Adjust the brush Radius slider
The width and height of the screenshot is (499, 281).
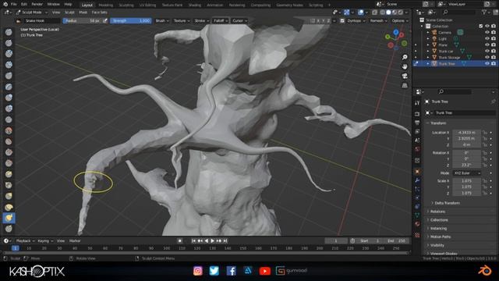(82, 21)
